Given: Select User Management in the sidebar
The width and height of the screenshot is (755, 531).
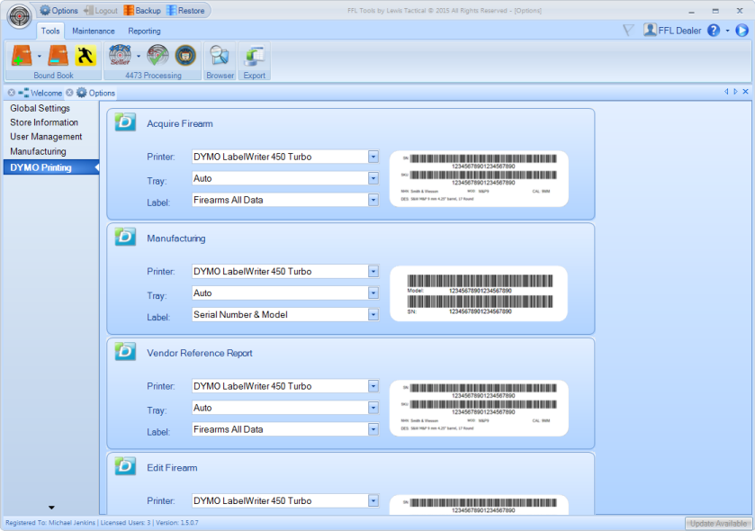Looking at the screenshot, I should (x=46, y=137).
